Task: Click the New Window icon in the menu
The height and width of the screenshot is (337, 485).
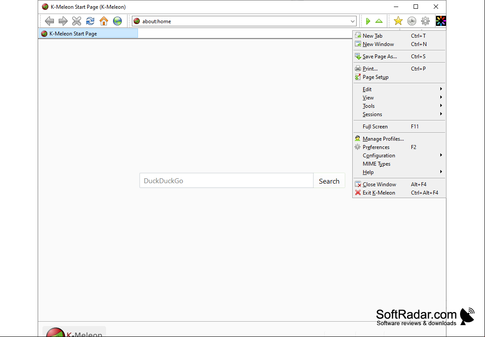Action: [358, 44]
